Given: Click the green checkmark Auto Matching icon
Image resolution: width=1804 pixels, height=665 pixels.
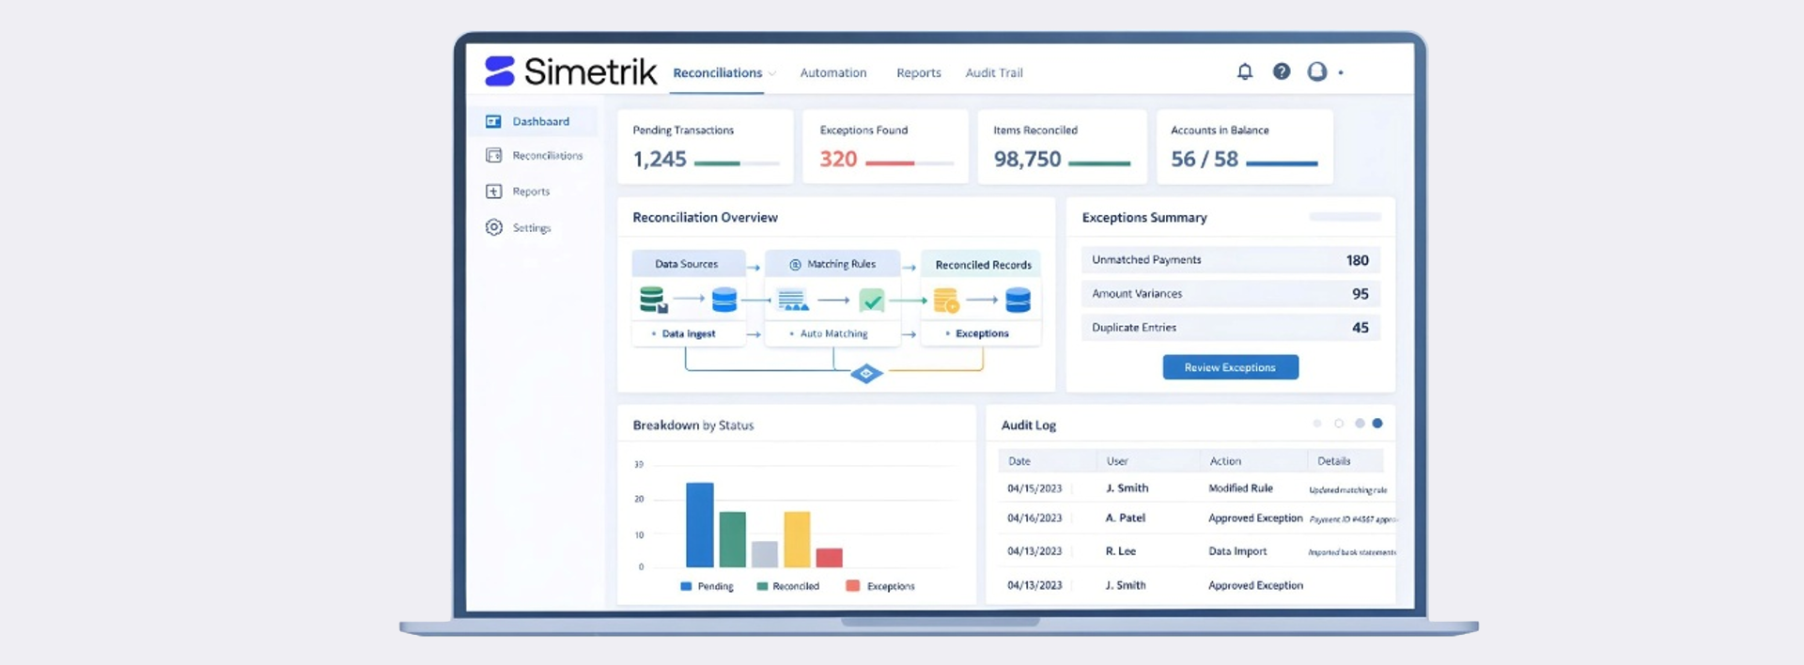Looking at the screenshot, I should click(x=872, y=301).
